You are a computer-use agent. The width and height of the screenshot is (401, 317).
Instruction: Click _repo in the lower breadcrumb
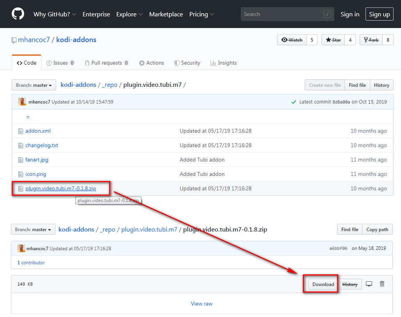click(107, 229)
